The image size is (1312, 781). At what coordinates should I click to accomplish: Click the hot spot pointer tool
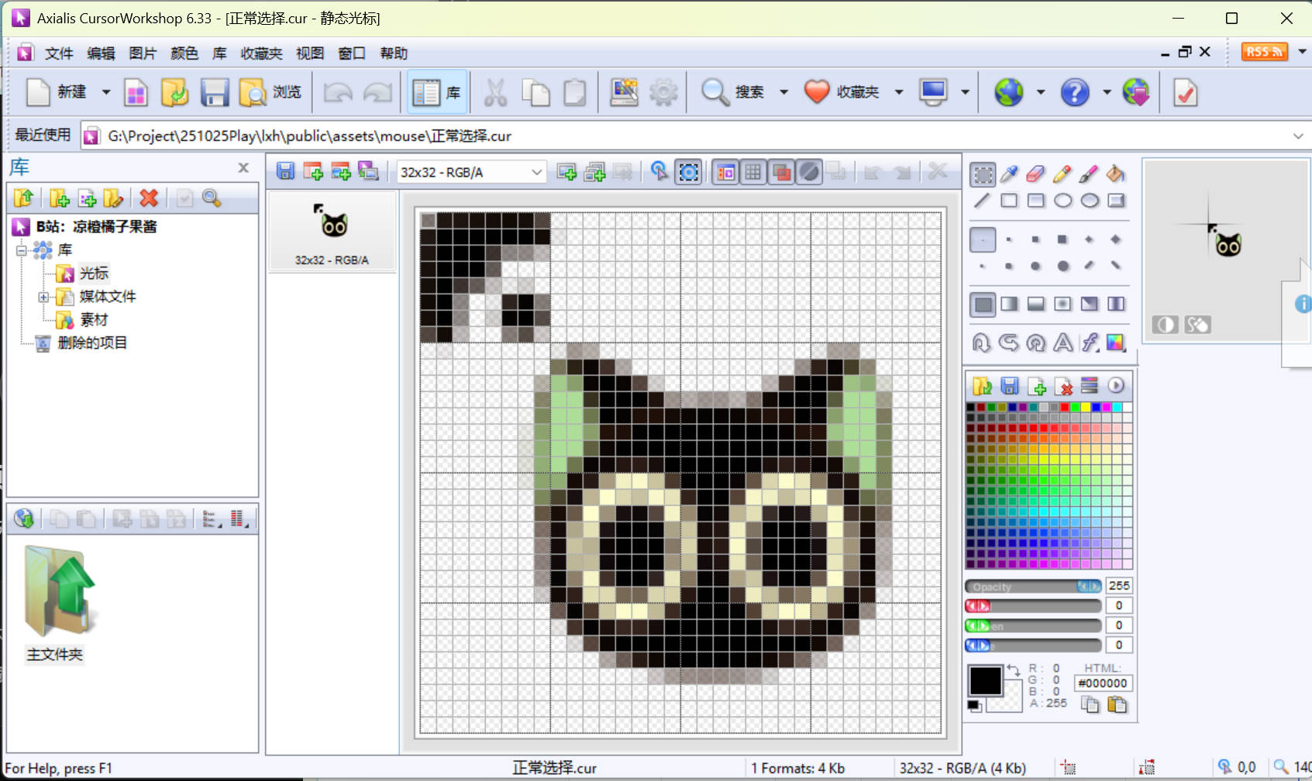pyautogui.click(x=659, y=172)
